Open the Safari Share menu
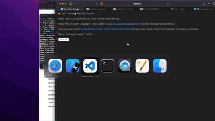 tap(204, 4)
